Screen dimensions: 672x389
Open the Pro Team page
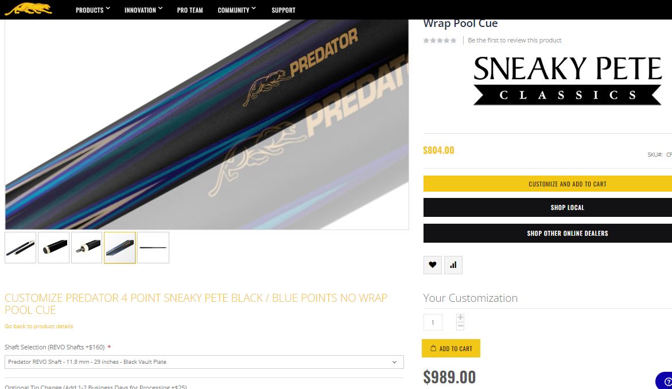(x=190, y=10)
